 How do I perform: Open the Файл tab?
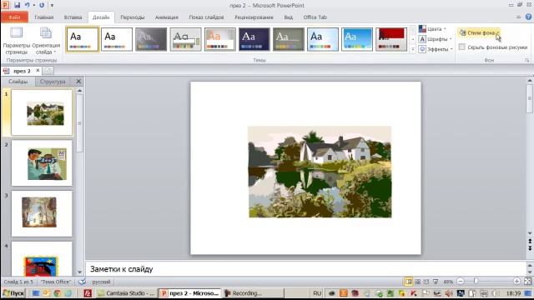click(x=14, y=17)
